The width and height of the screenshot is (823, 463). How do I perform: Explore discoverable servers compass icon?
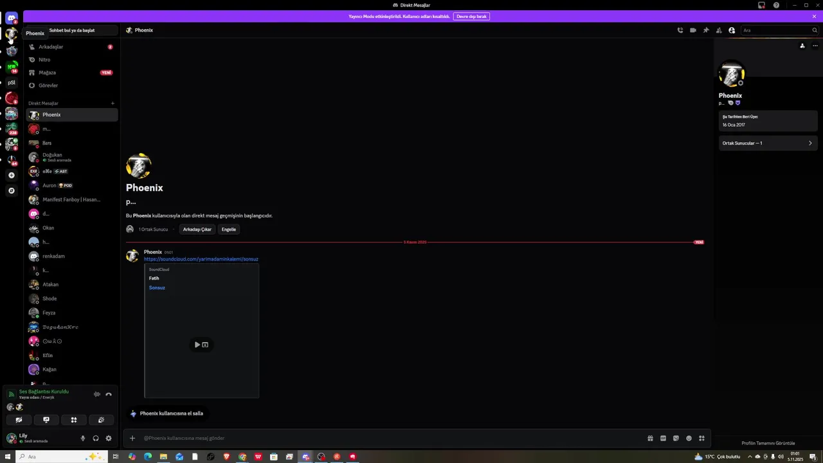pos(12,190)
